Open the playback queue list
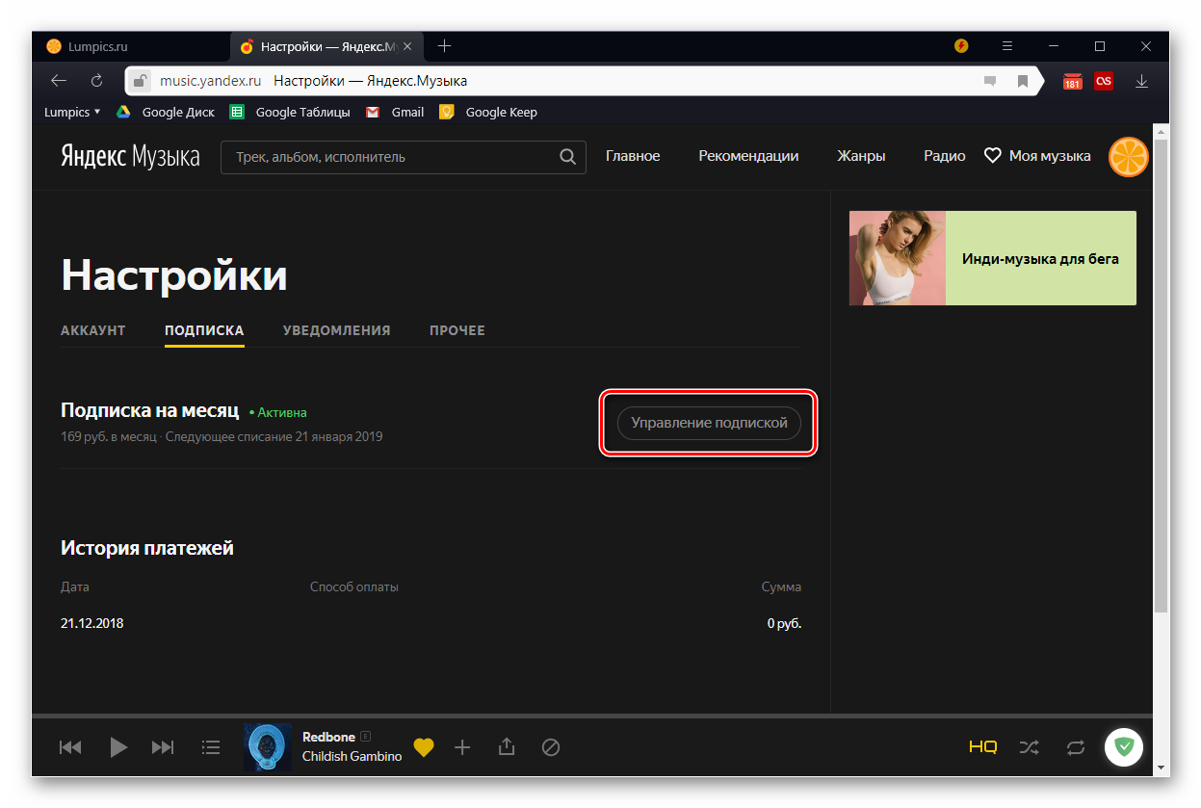Screen dimensions: 1201x808 [211, 747]
